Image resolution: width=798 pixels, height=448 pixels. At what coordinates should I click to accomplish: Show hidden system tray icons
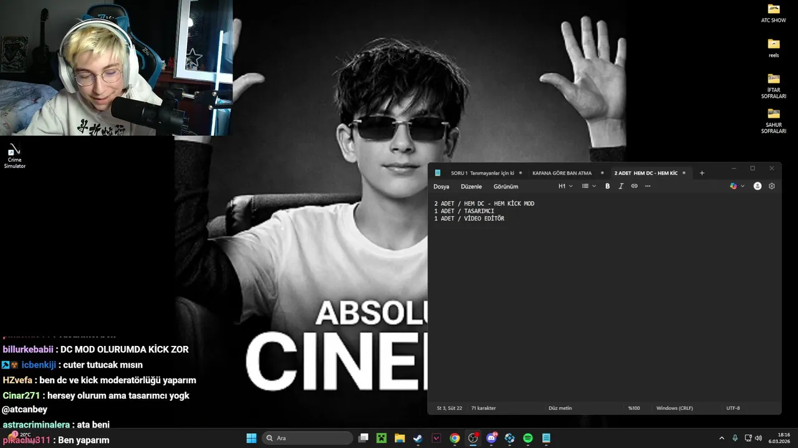click(x=722, y=438)
